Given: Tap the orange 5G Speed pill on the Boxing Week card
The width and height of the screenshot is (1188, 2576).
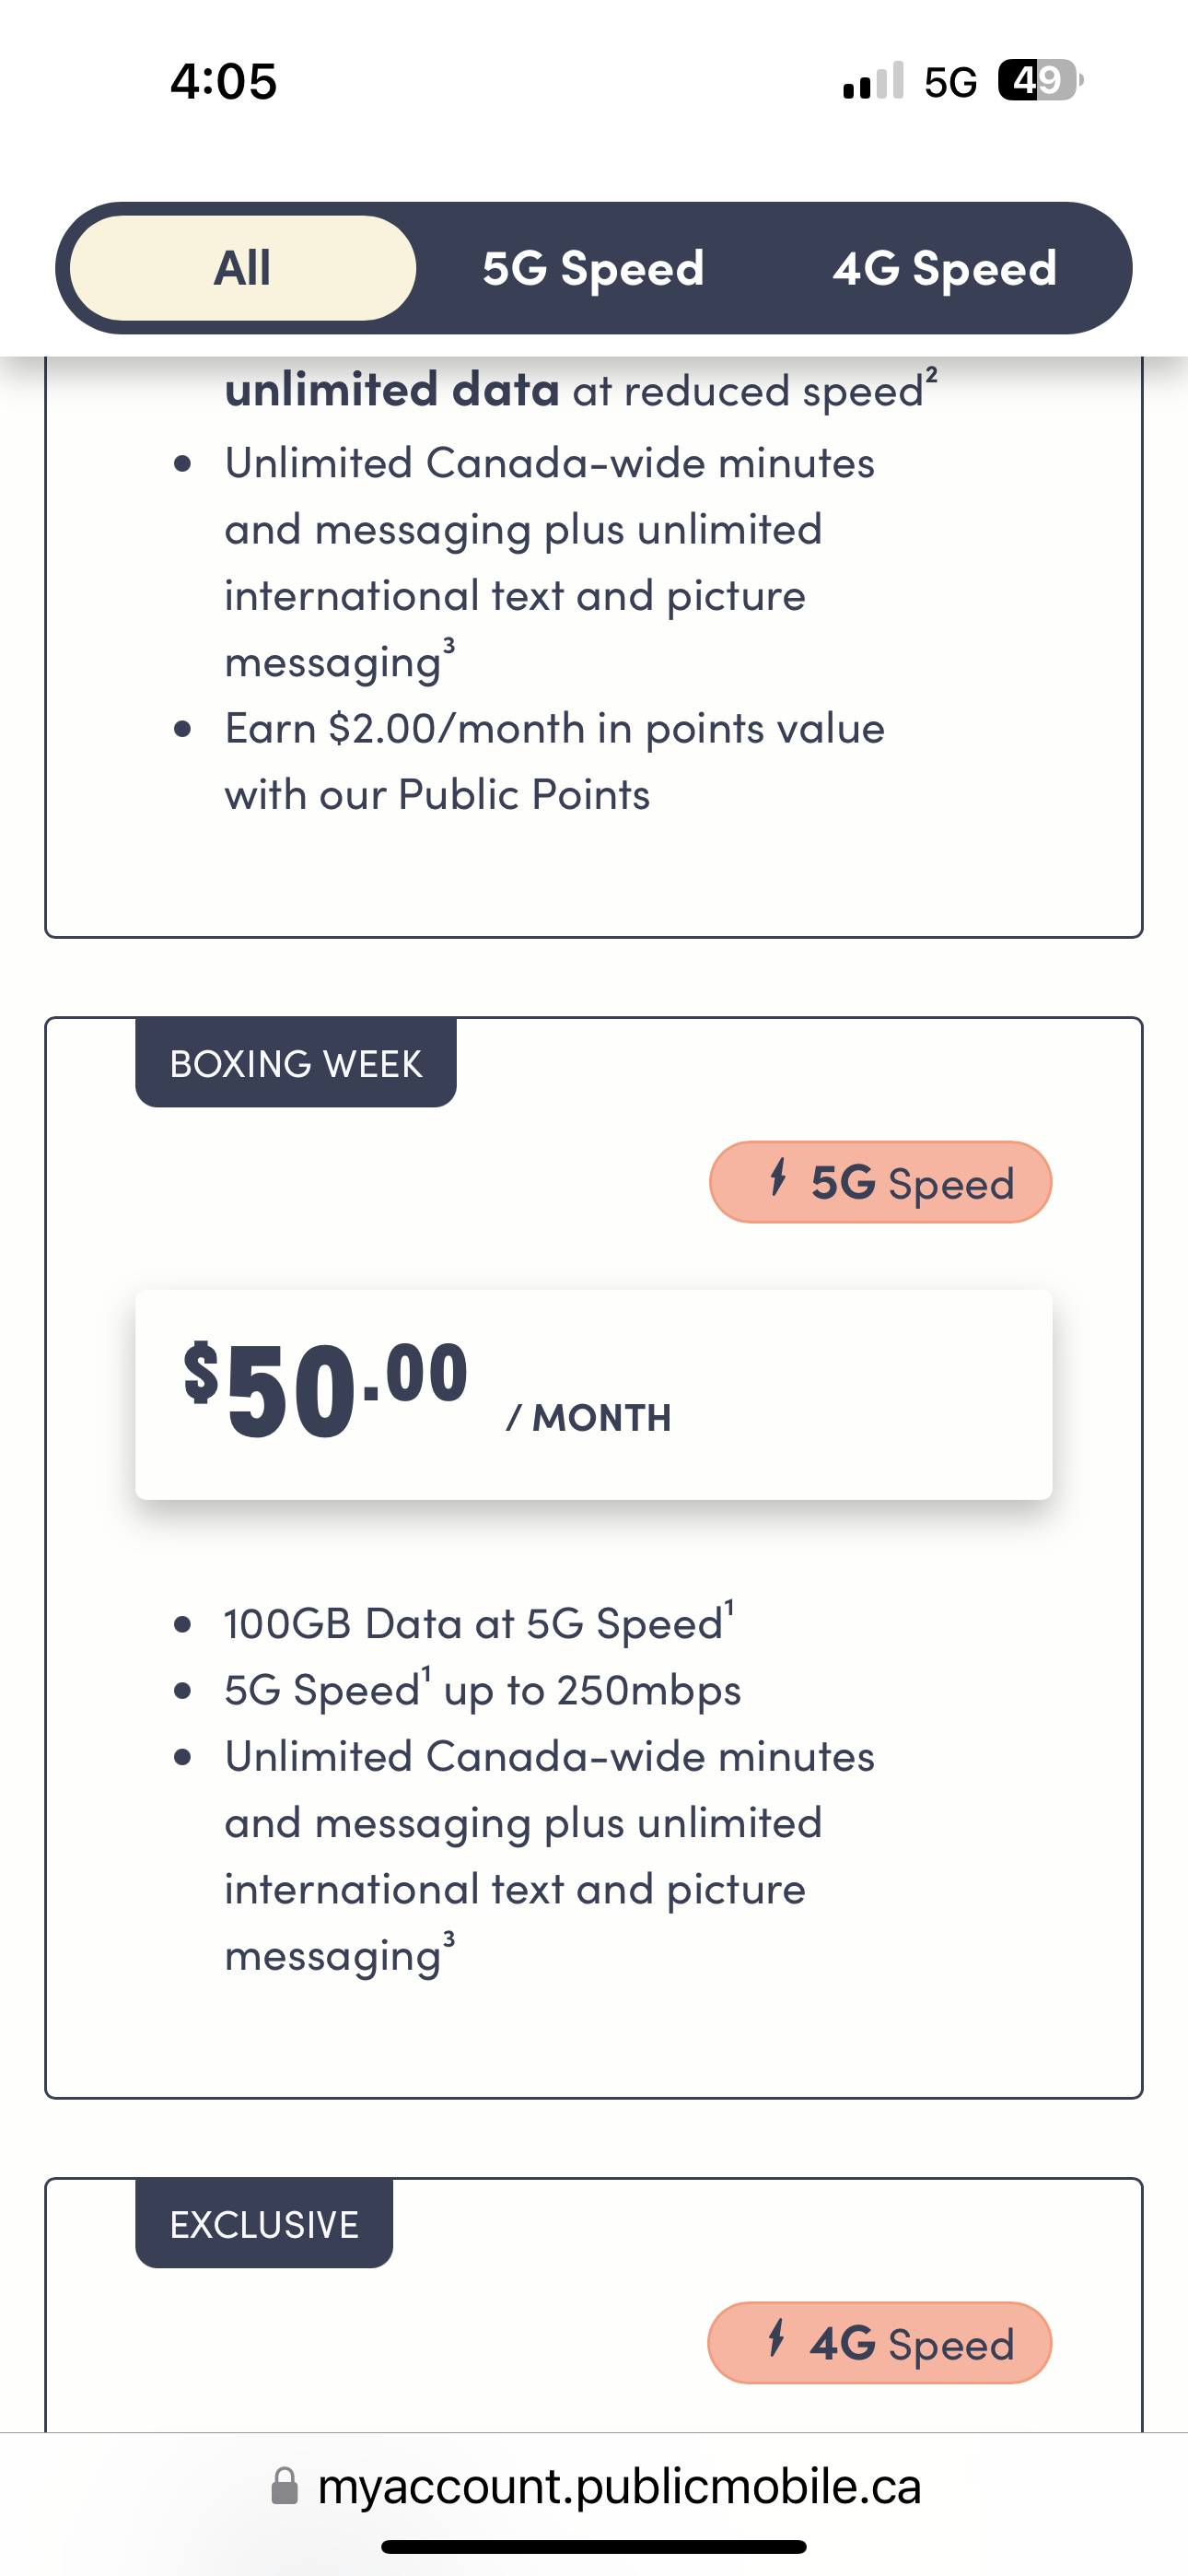Looking at the screenshot, I should (x=880, y=1182).
